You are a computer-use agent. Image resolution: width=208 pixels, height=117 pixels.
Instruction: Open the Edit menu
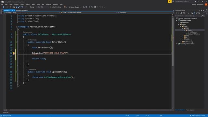(6, 4)
